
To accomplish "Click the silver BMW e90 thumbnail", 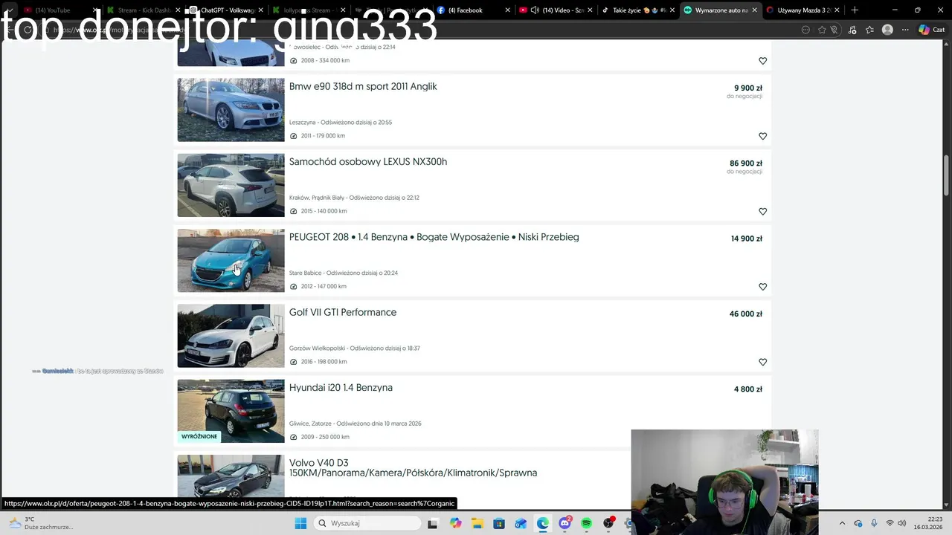I will pos(231,110).
